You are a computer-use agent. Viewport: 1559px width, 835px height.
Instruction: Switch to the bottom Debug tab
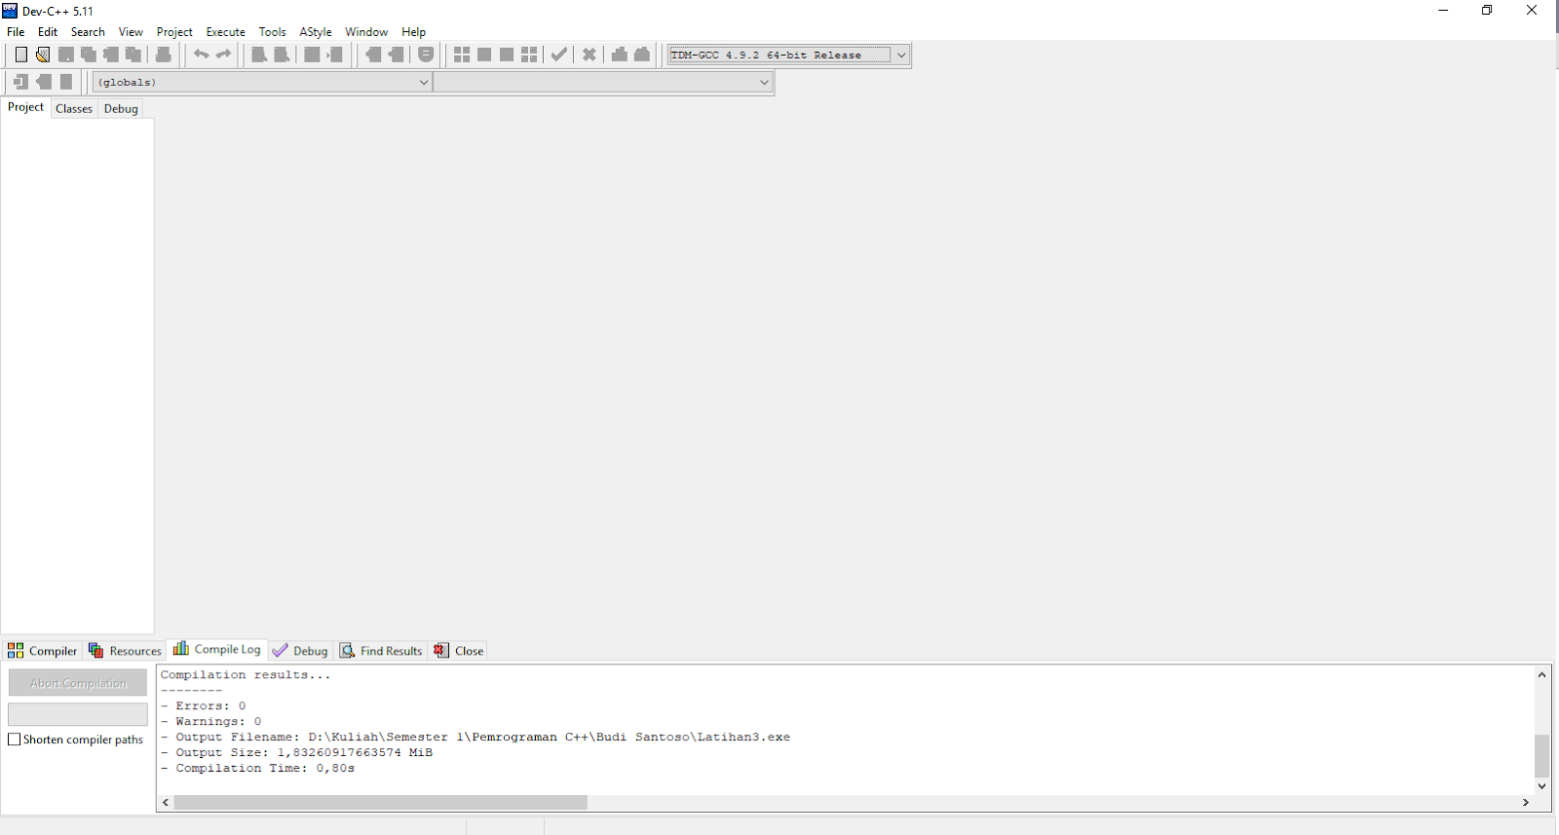click(301, 651)
